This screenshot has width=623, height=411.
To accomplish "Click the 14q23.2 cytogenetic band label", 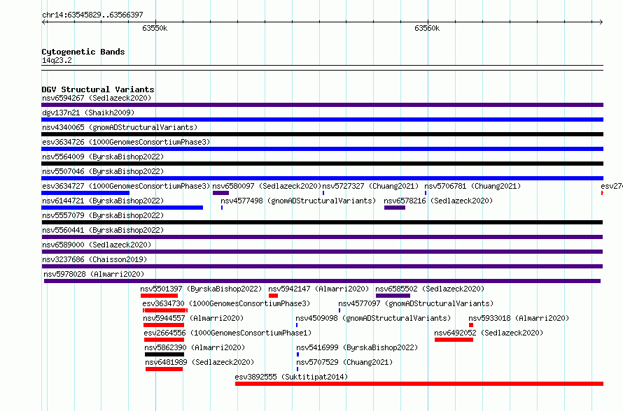I will pyautogui.click(x=57, y=60).
